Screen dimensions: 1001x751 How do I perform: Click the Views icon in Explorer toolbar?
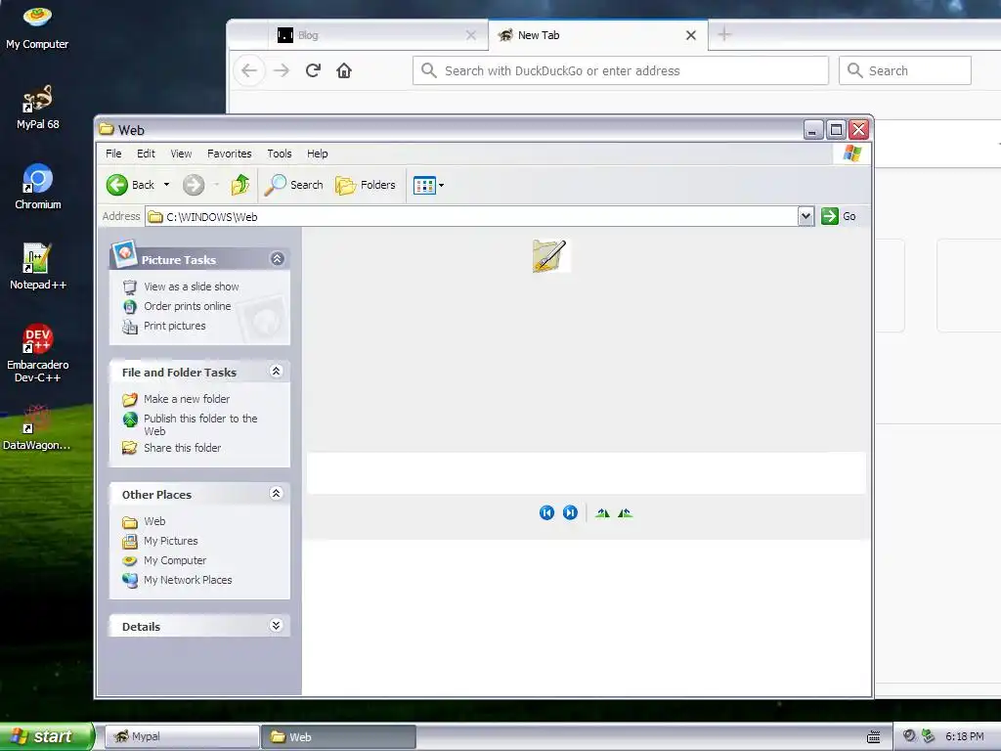(424, 185)
